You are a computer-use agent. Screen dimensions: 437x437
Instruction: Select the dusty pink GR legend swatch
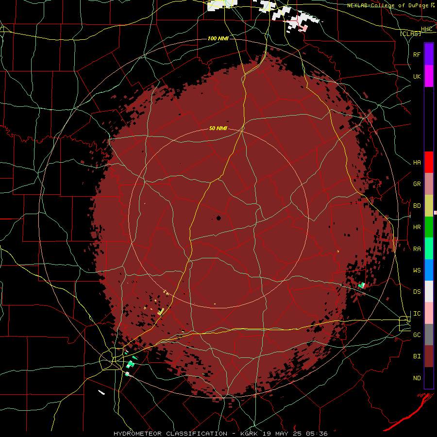pos(429,184)
